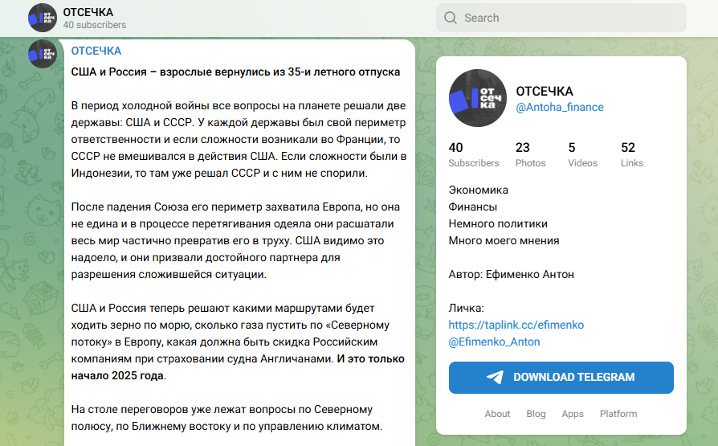Open the ОТСЕЧКА avatar beside the post
This screenshot has height=446, width=718.
42,54
